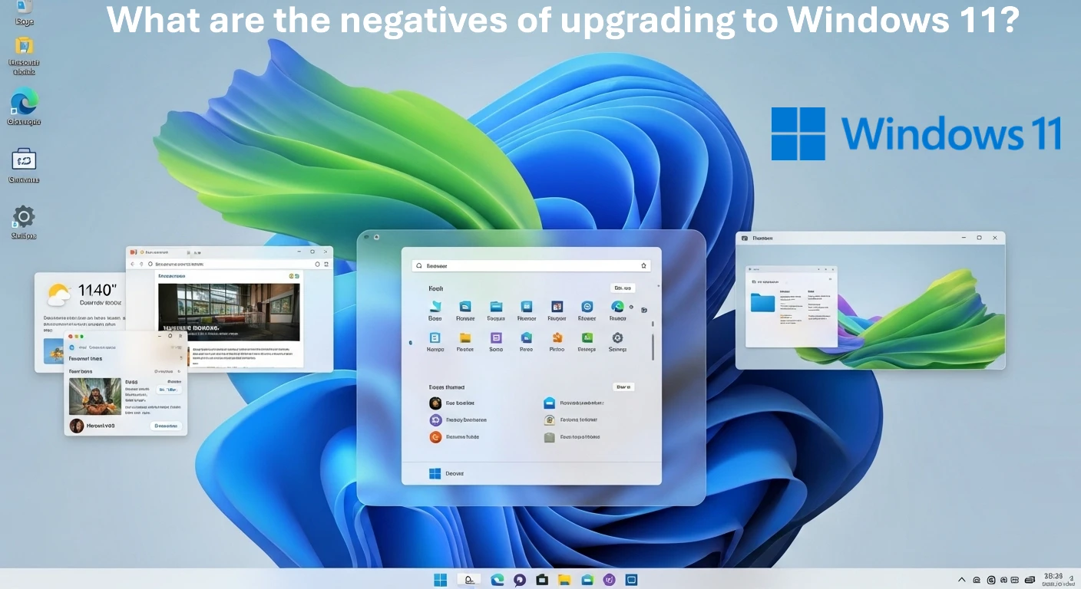The height and width of the screenshot is (589, 1081).
Task: Open the gear Settings shortcut on desktop
Action: (24, 217)
